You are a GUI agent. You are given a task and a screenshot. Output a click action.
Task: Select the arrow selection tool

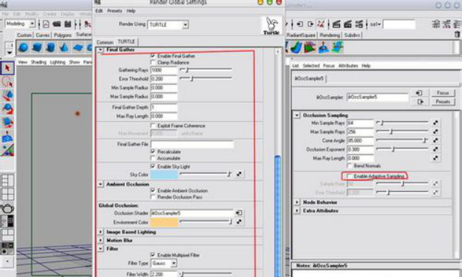pyautogui.click(x=7, y=68)
